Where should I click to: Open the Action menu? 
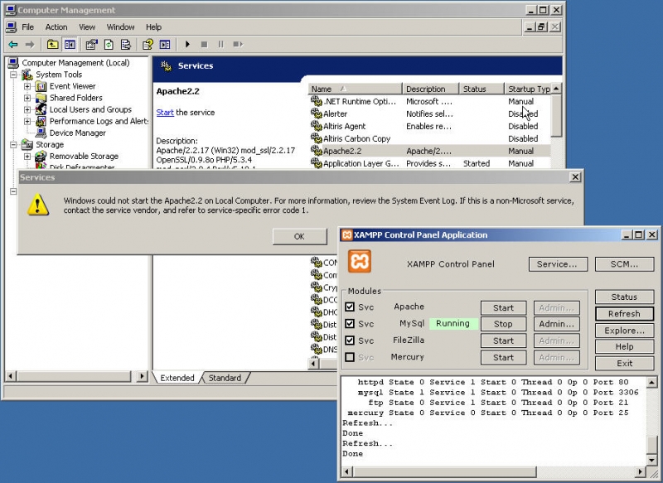pos(56,27)
